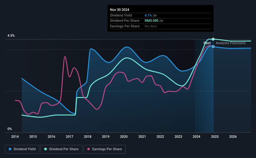This screenshot has width=256, height=158.
Task: Toggle the Earnings Per Share legend button
Action: 104,149
